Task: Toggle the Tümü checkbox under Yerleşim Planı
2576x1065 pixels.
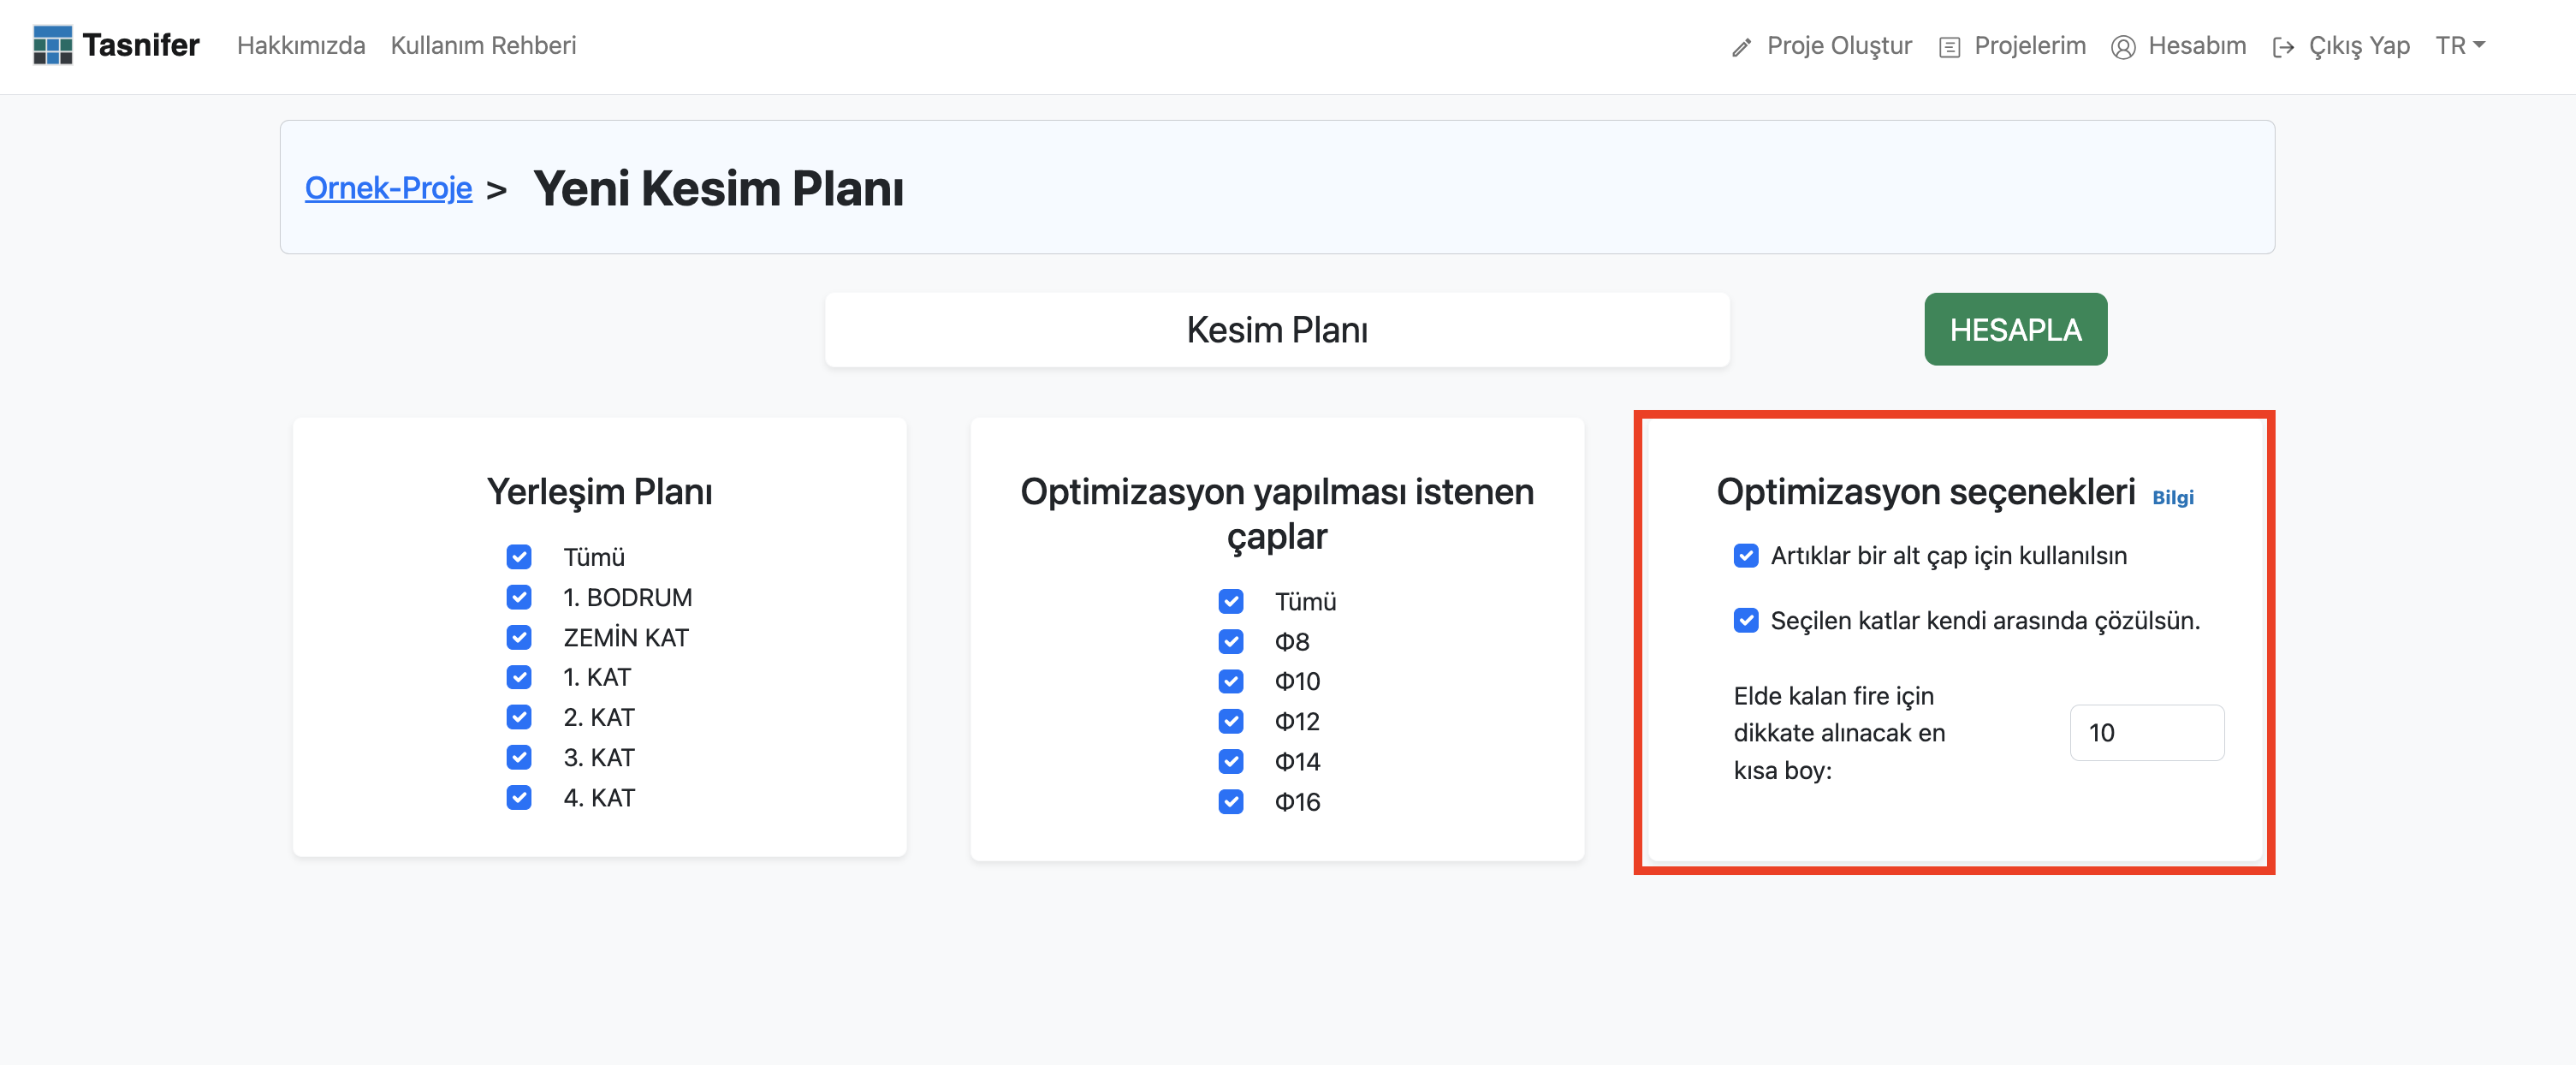Action: [519, 556]
